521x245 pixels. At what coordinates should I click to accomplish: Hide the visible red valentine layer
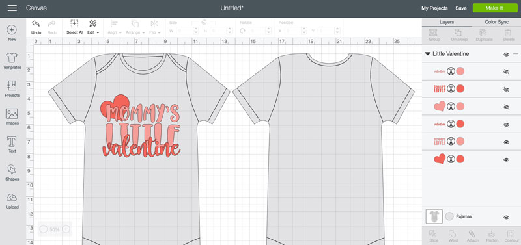507,125
